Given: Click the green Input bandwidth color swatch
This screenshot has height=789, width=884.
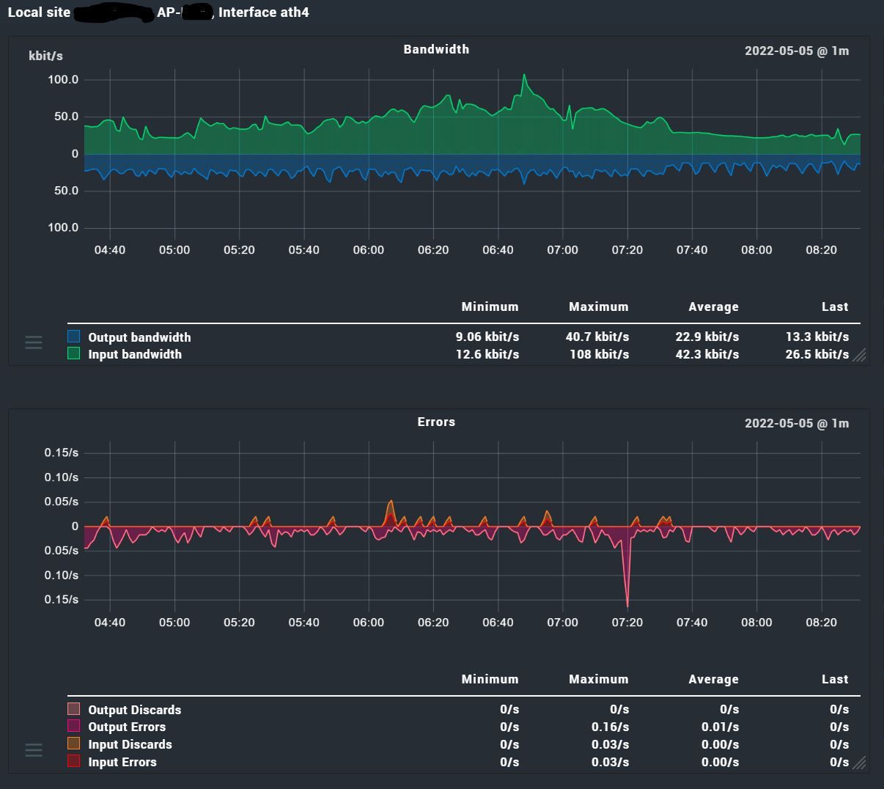Looking at the screenshot, I should coord(74,353).
